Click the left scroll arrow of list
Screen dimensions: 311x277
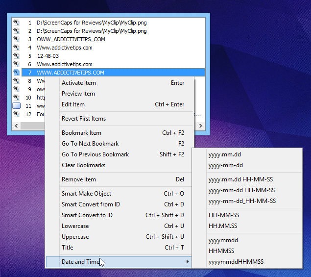coord(16,126)
